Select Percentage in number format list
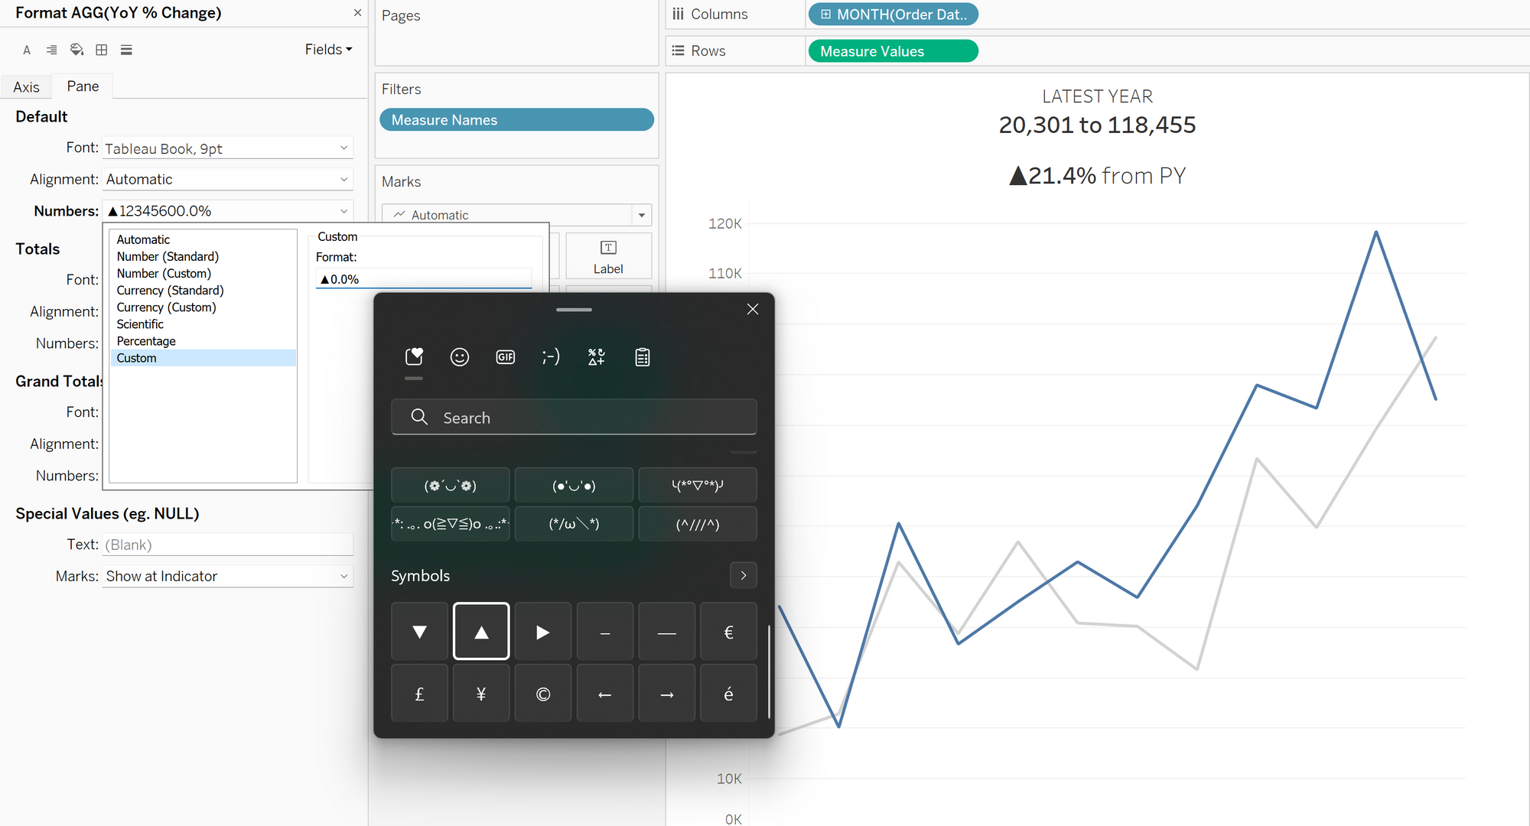The image size is (1530, 826). (x=146, y=341)
